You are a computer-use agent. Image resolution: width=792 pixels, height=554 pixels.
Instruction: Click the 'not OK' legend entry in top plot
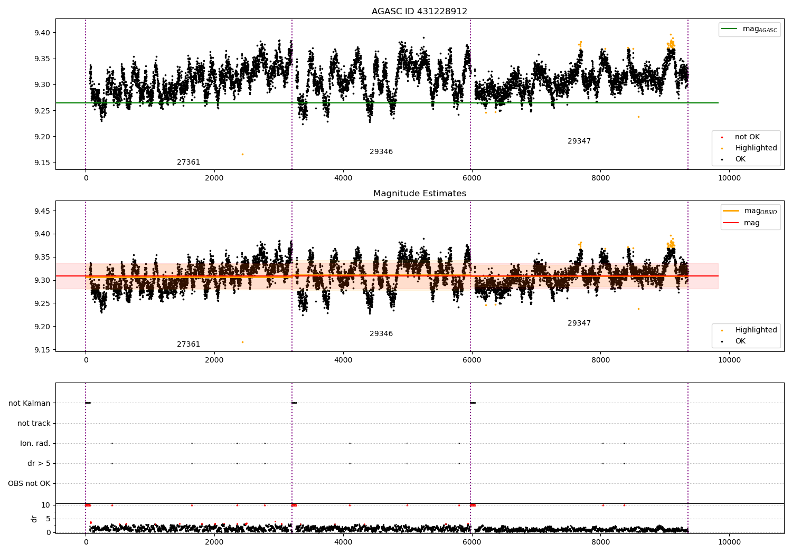tap(747, 137)
